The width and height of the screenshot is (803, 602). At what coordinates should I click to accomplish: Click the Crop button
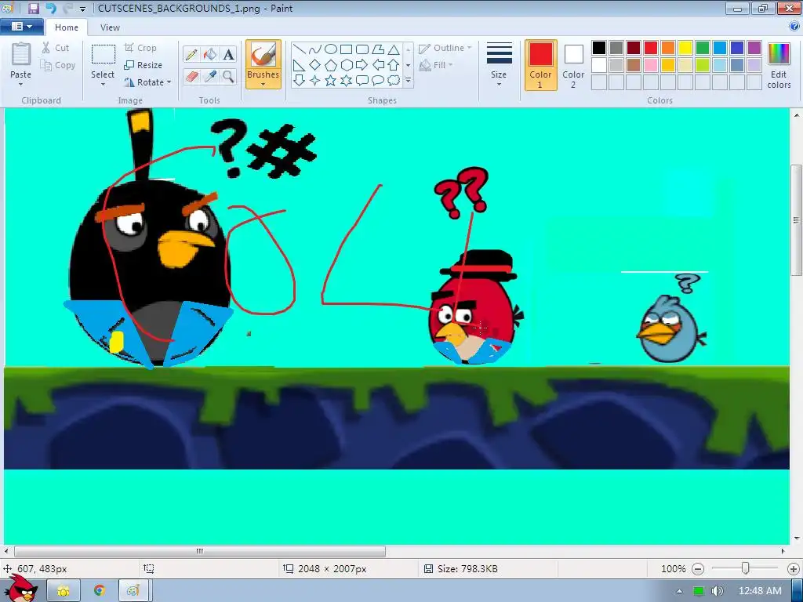tap(140, 48)
